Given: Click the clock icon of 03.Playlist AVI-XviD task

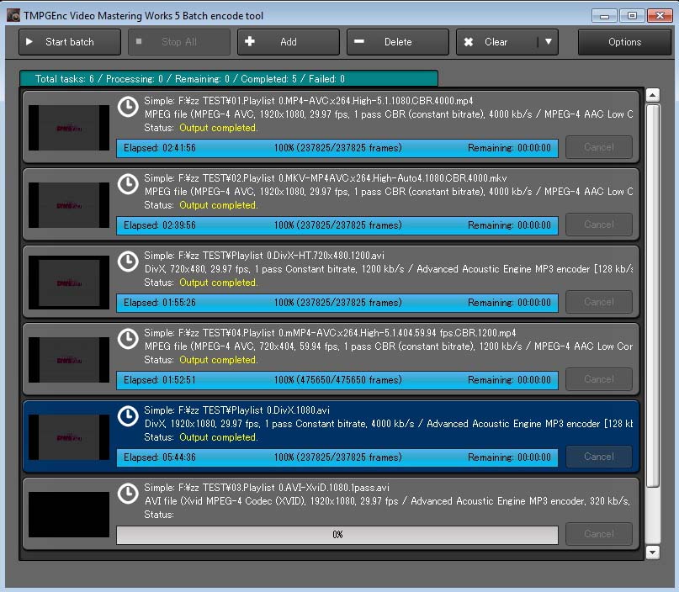Looking at the screenshot, I should pyautogui.click(x=128, y=494).
